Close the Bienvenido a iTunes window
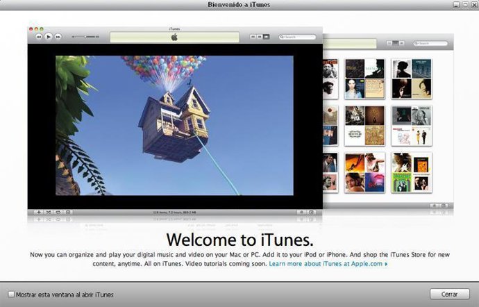479x307 pixels. pos(474,5)
